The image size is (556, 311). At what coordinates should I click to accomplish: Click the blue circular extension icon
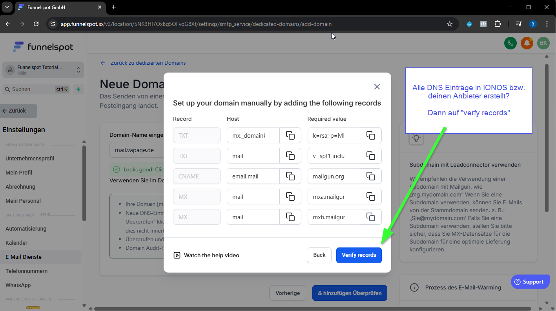click(469, 24)
